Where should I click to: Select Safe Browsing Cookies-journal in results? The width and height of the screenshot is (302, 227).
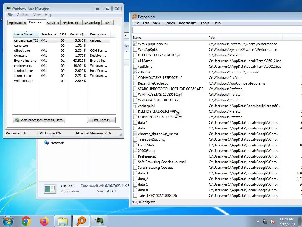pos(162,162)
